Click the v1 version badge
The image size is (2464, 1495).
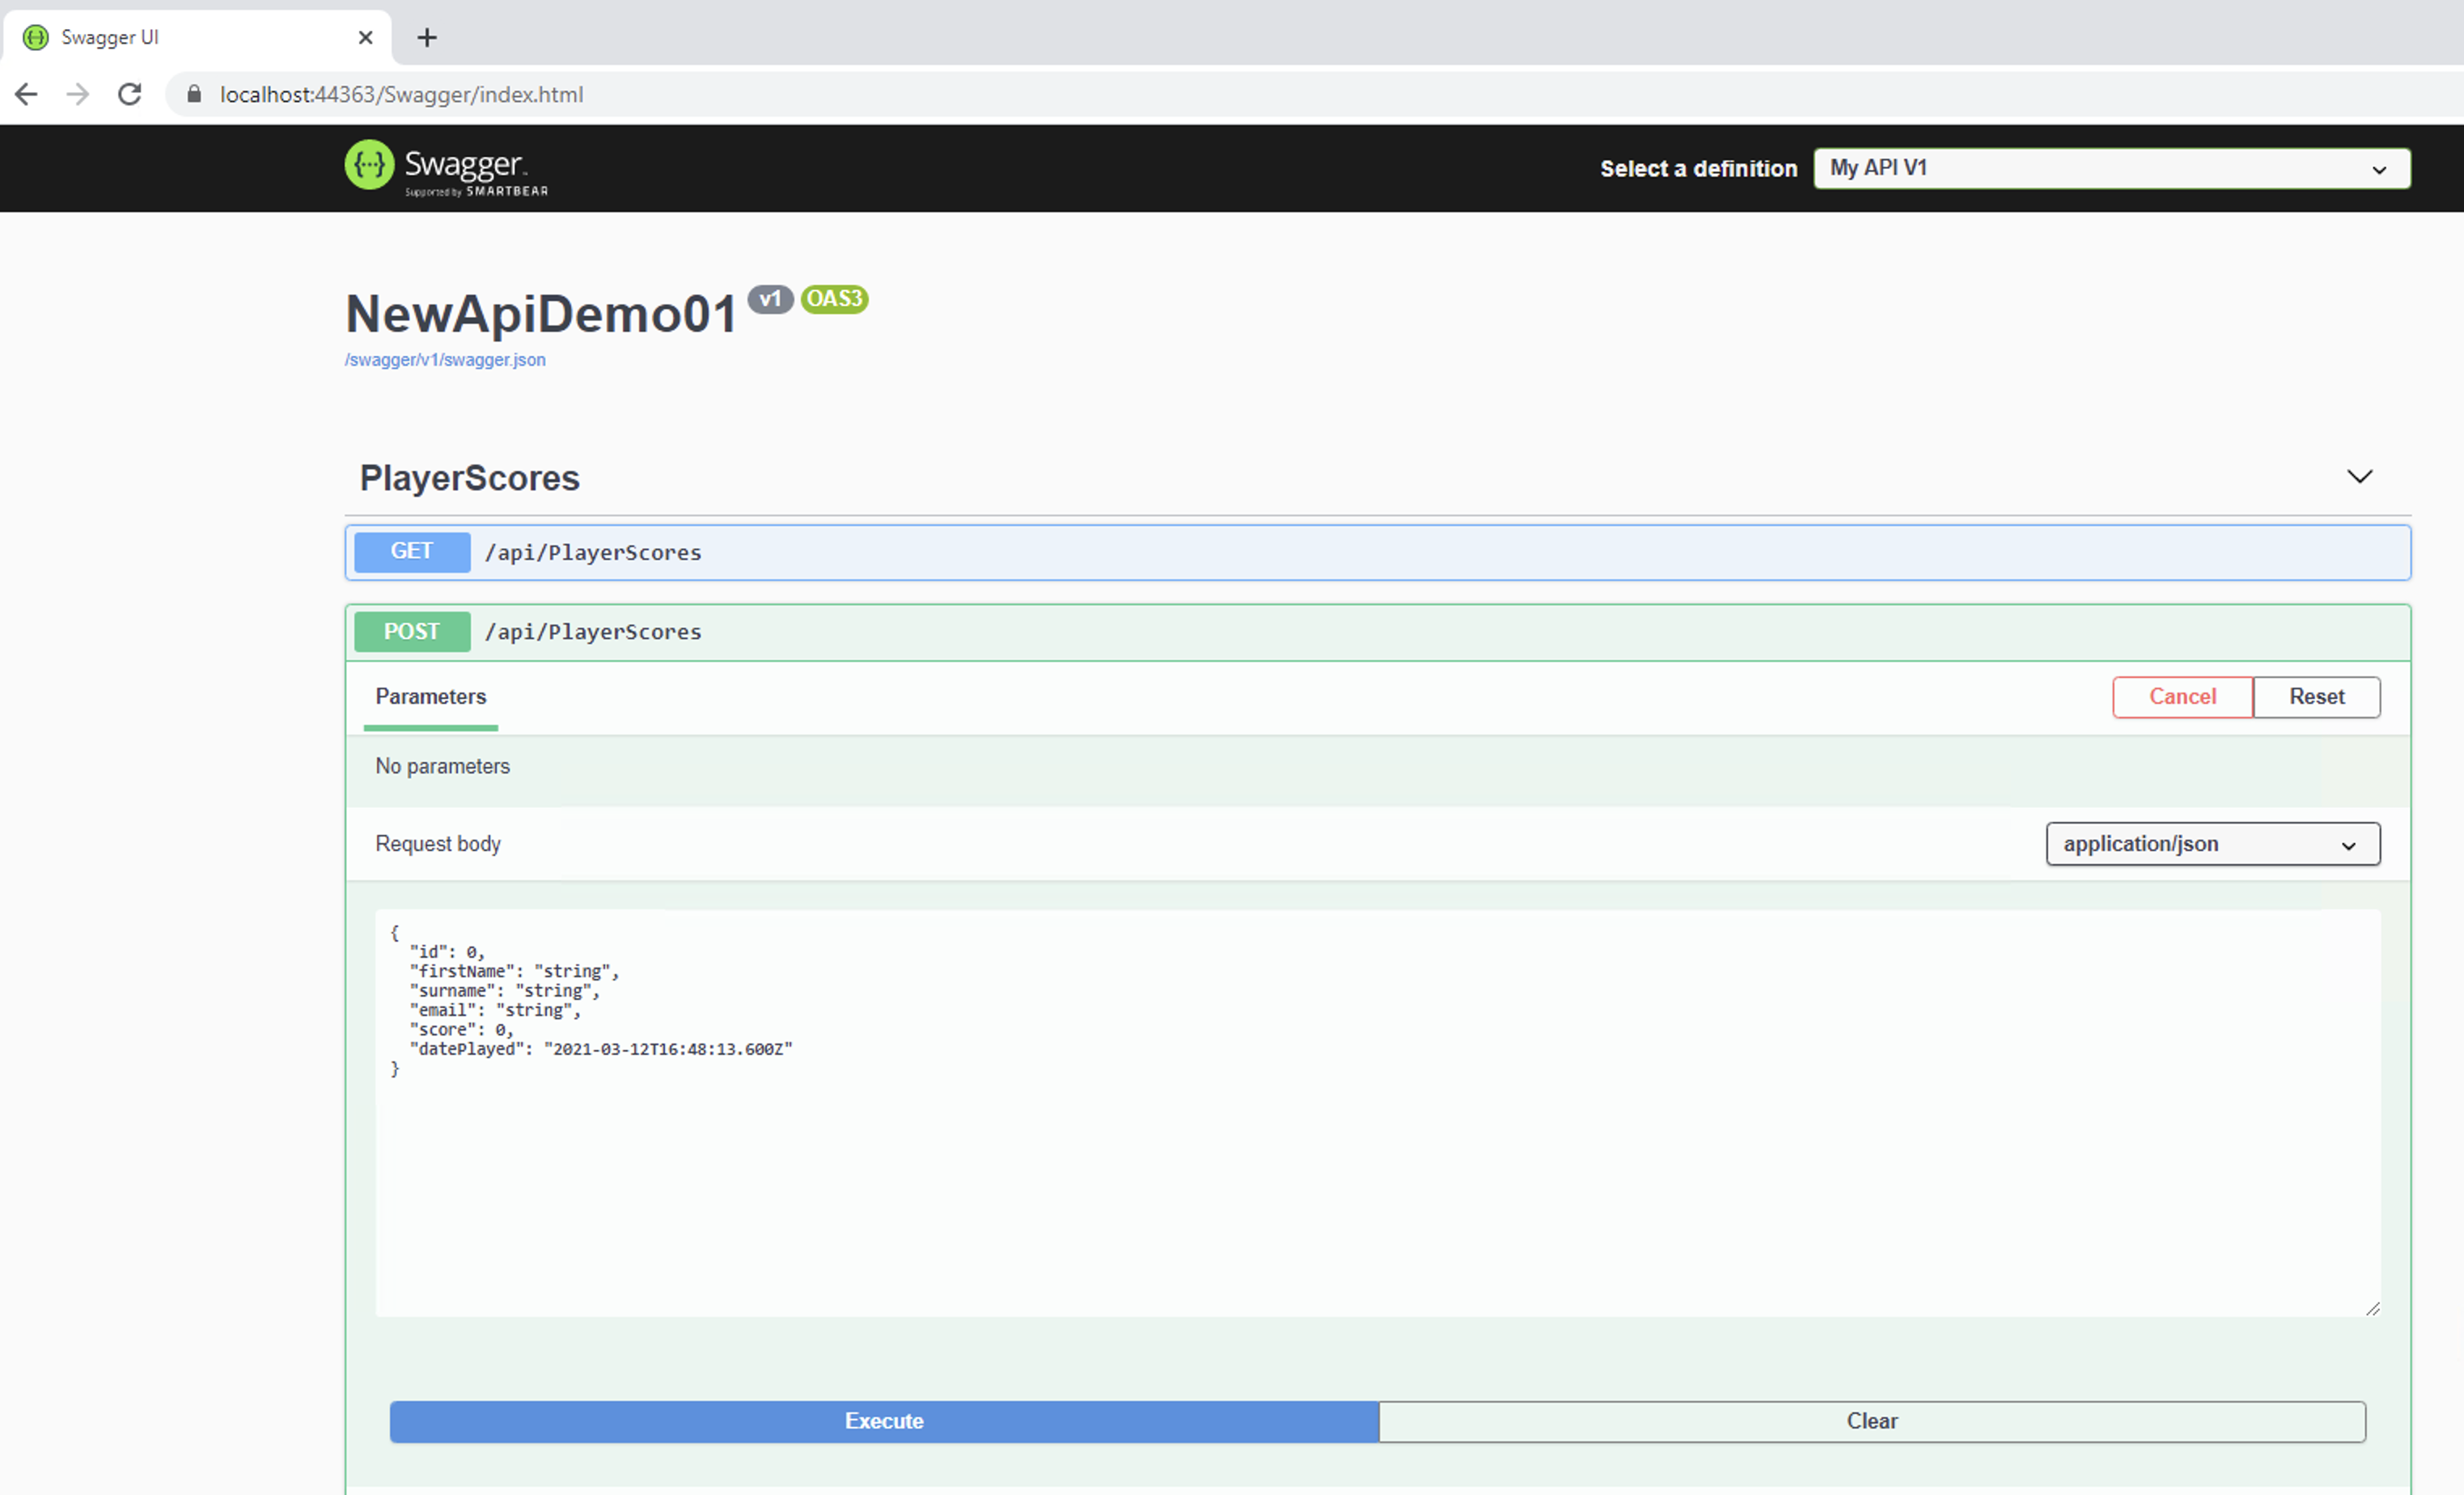pyautogui.click(x=769, y=299)
